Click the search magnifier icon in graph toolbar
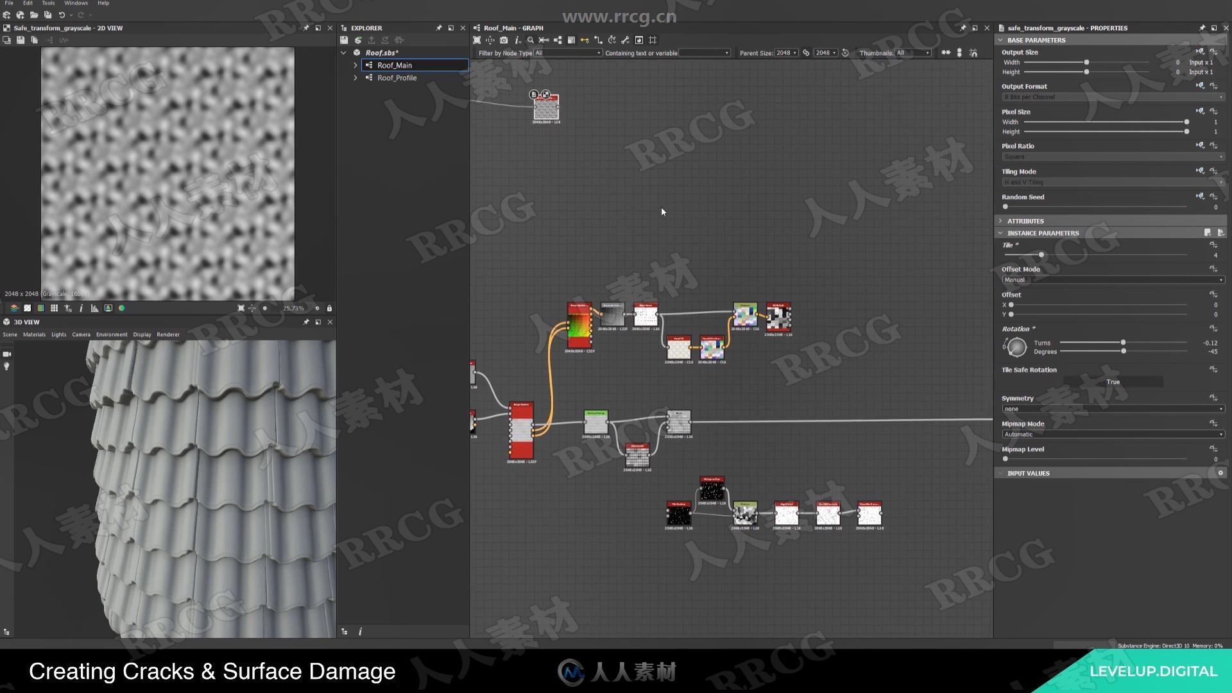The width and height of the screenshot is (1232, 693). (531, 40)
